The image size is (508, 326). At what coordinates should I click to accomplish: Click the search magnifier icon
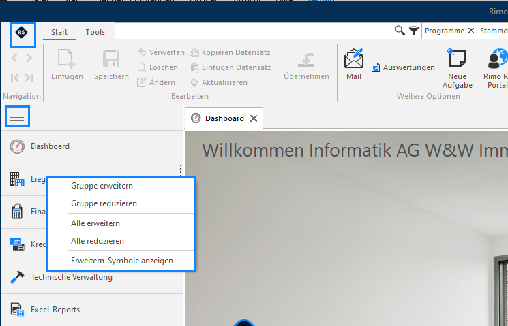point(400,31)
